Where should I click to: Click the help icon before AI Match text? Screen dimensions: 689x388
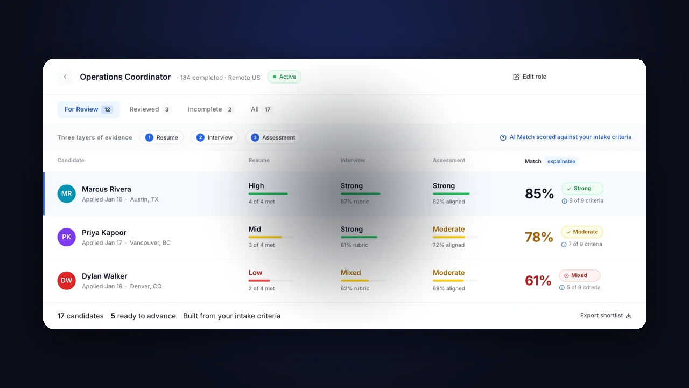(x=503, y=137)
